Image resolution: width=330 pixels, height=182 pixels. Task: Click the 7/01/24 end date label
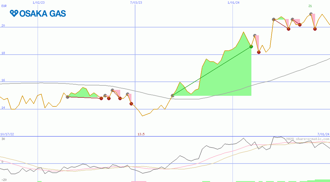click(x=323, y=134)
